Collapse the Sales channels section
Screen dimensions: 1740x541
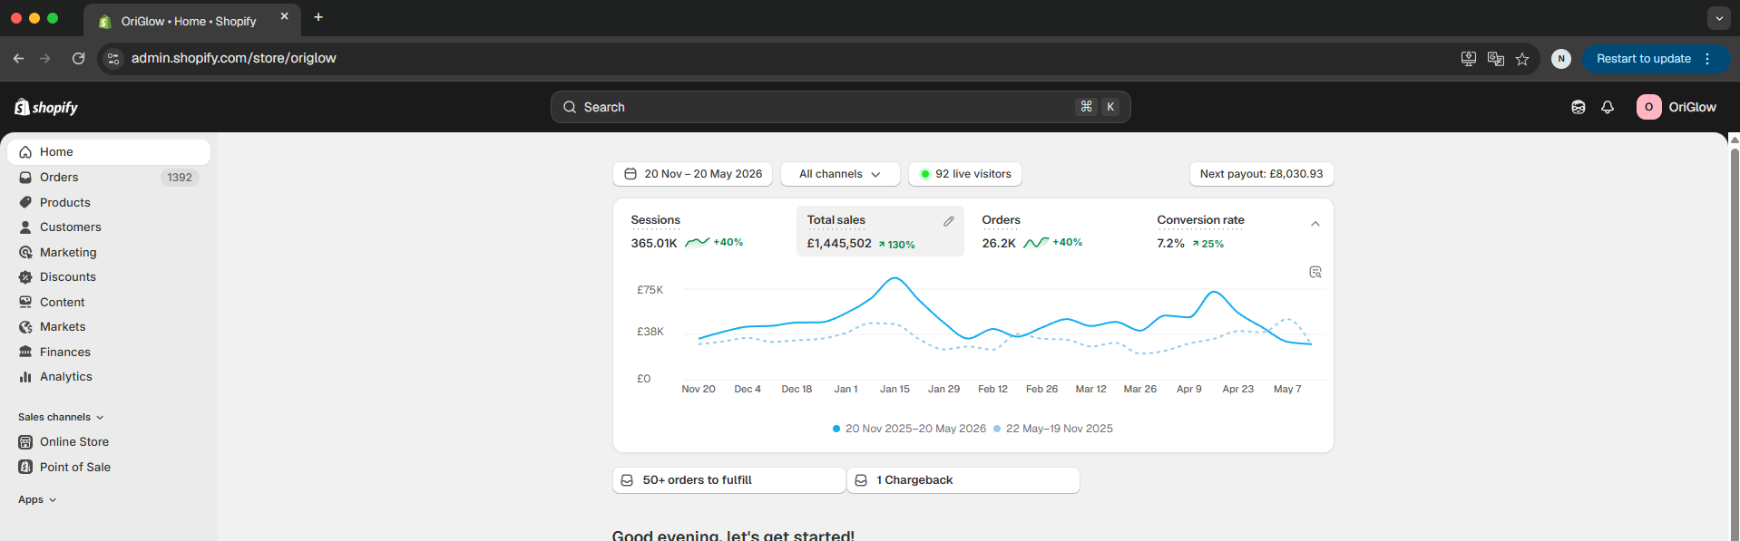coord(61,417)
